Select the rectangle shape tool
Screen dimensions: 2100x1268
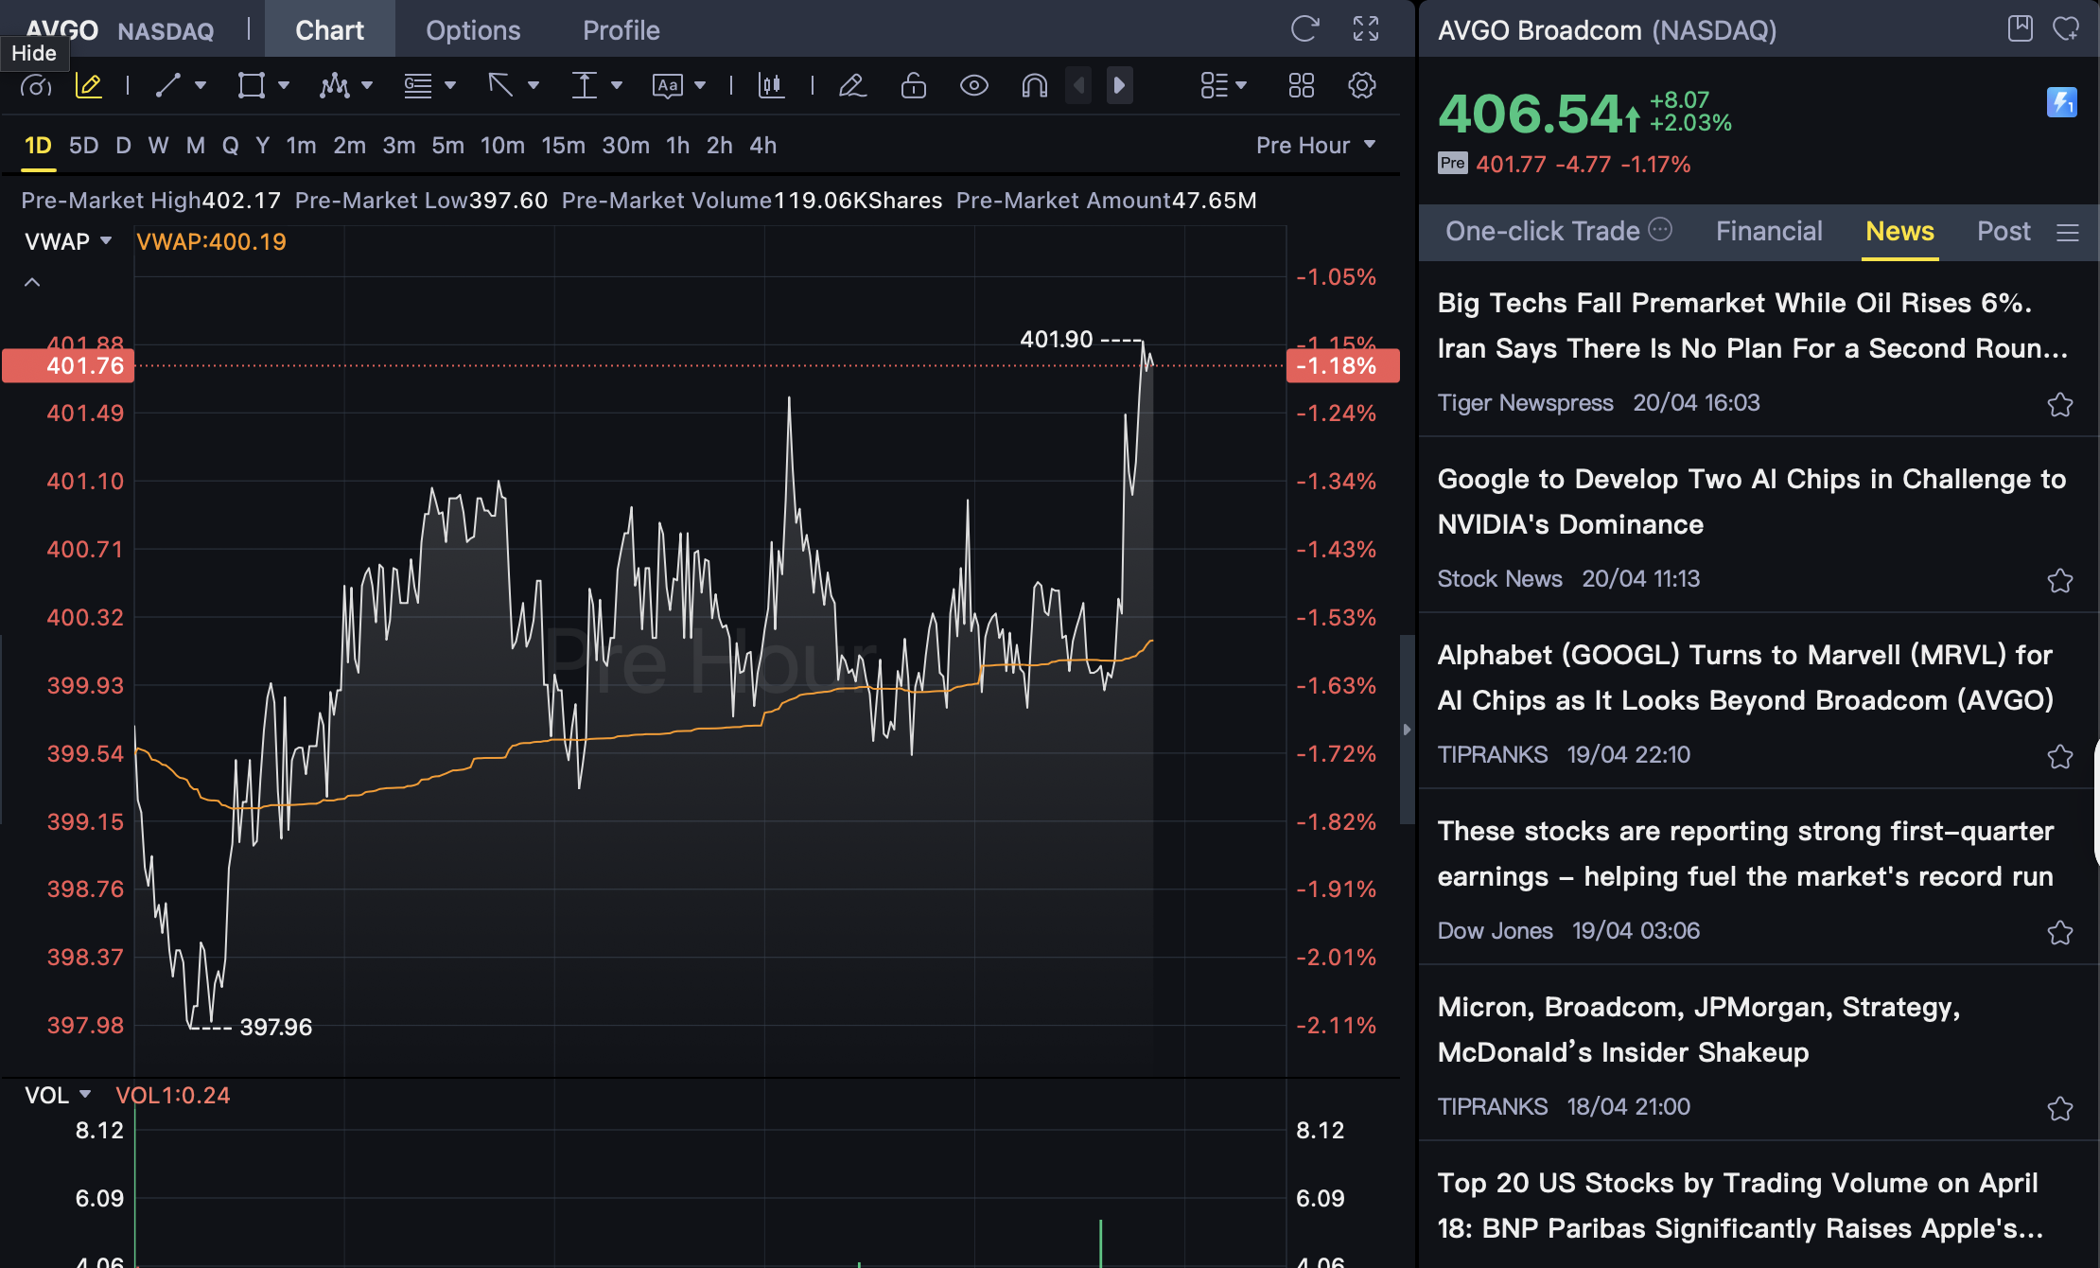point(251,86)
